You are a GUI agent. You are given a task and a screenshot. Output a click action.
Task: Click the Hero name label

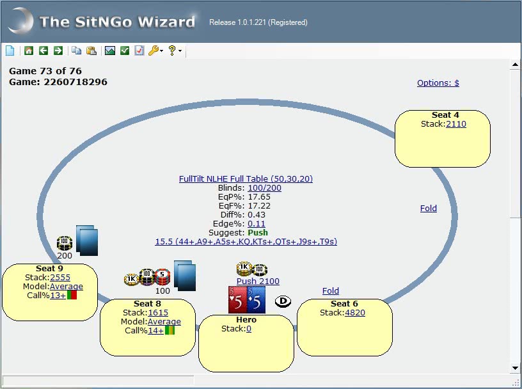[246, 320]
